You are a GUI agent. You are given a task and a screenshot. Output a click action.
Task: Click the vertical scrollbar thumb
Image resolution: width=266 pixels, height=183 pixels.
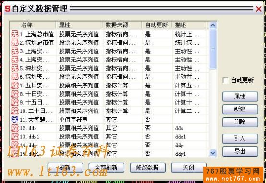(x=213, y=49)
